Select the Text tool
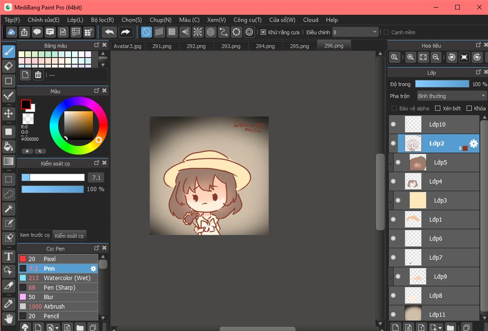The image size is (488, 331). (9, 257)
